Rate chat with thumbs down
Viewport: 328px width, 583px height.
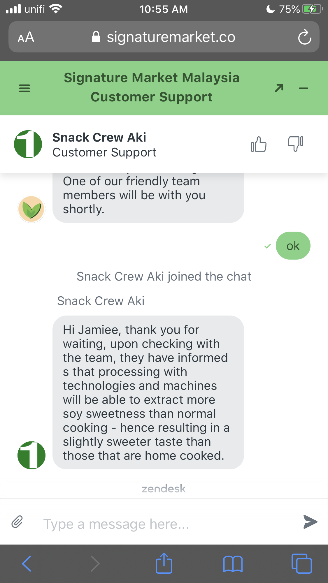295,144
